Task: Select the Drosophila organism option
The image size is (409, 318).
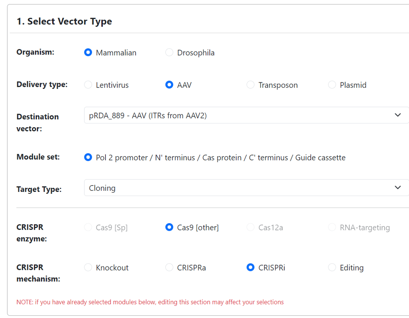Action: 169,53
